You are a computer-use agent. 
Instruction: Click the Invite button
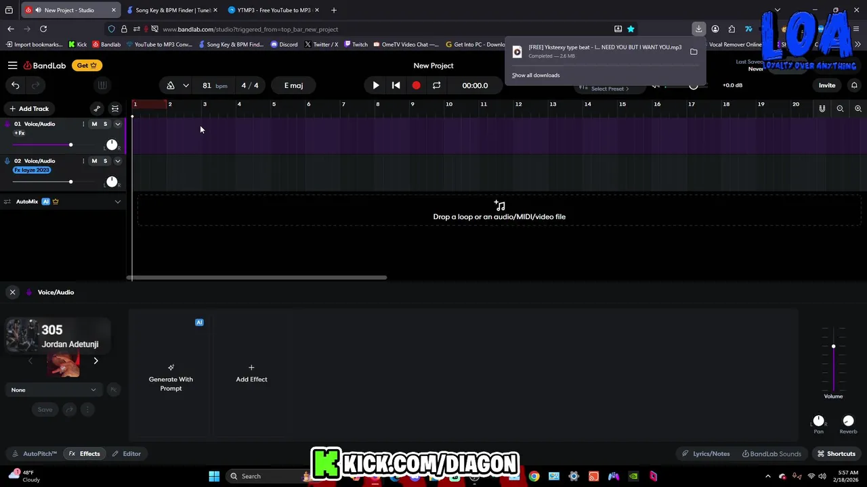click(827, 85)
